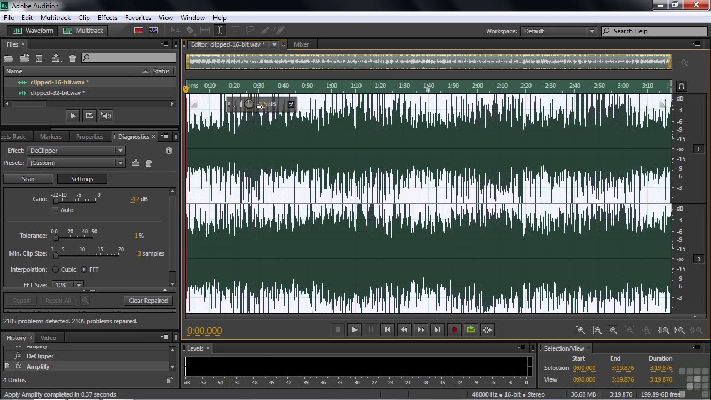
Task: Select the Time Selection tool
Action: coord(219,31)
